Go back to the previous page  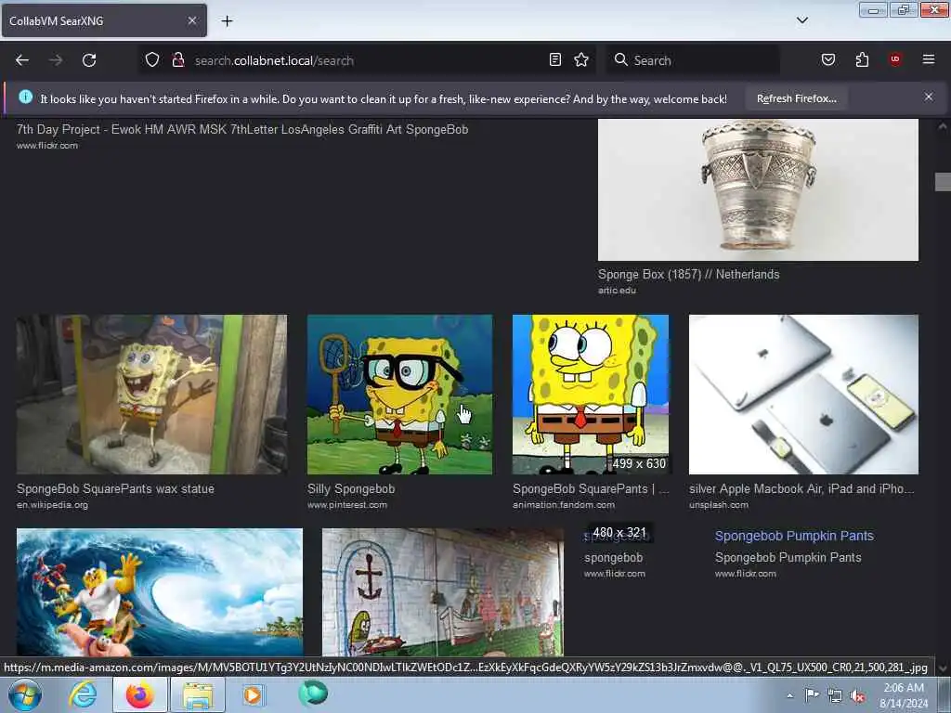(22, 60)
